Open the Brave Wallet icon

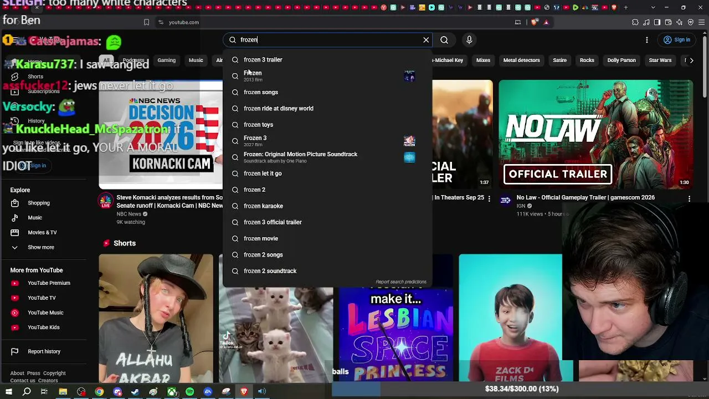[668, 22]
